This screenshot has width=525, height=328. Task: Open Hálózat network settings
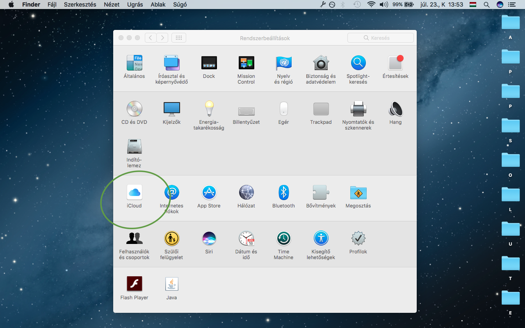tap(246, 196)
